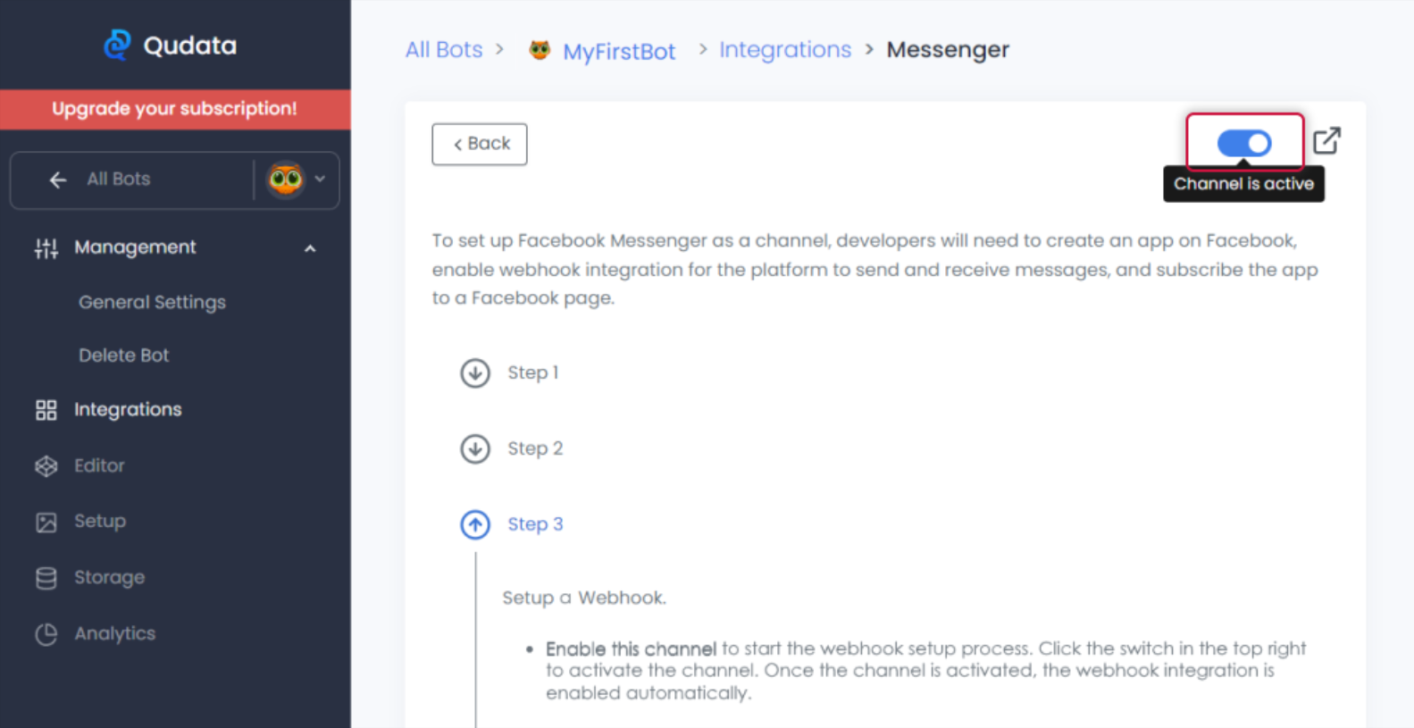Select Delete Bot in sidebar

[x=123, y=356]
